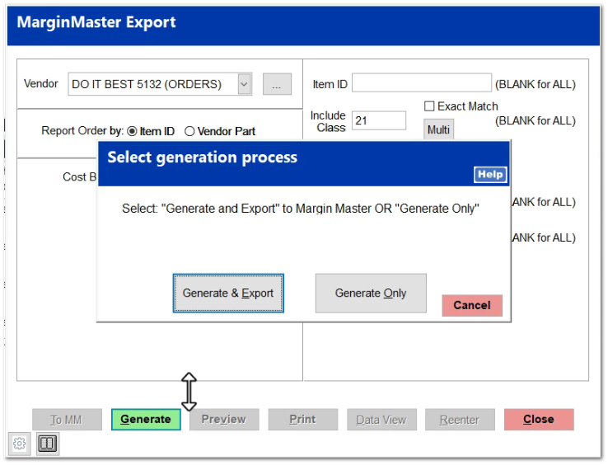Image resolution: width=608 pixels, height=465 pixels.
Task: Choose Generate Only option
Action: (371, 293)
